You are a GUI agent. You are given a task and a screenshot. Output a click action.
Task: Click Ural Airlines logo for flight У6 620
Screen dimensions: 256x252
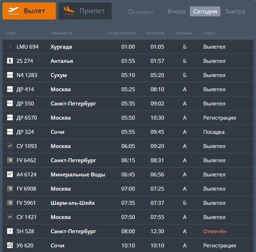coord(10,245)
